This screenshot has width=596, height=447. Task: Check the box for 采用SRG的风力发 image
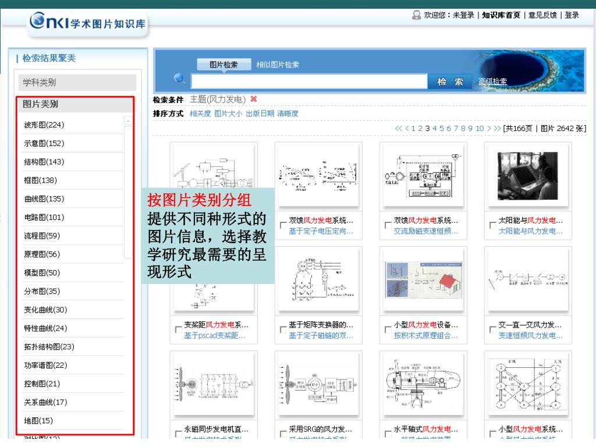(283, 434)
